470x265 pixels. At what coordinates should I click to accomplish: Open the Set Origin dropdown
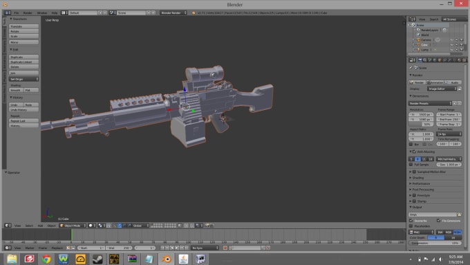pyautogui.click(x=23, y=79)
